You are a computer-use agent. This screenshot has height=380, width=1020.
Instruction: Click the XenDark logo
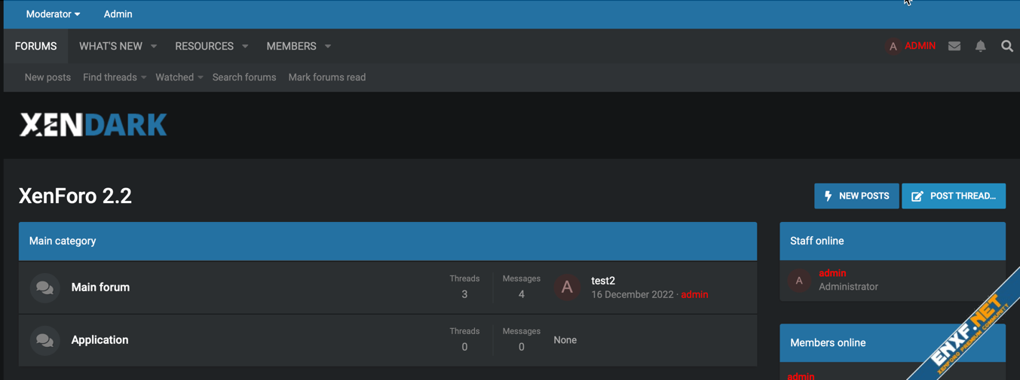[93, 125]
